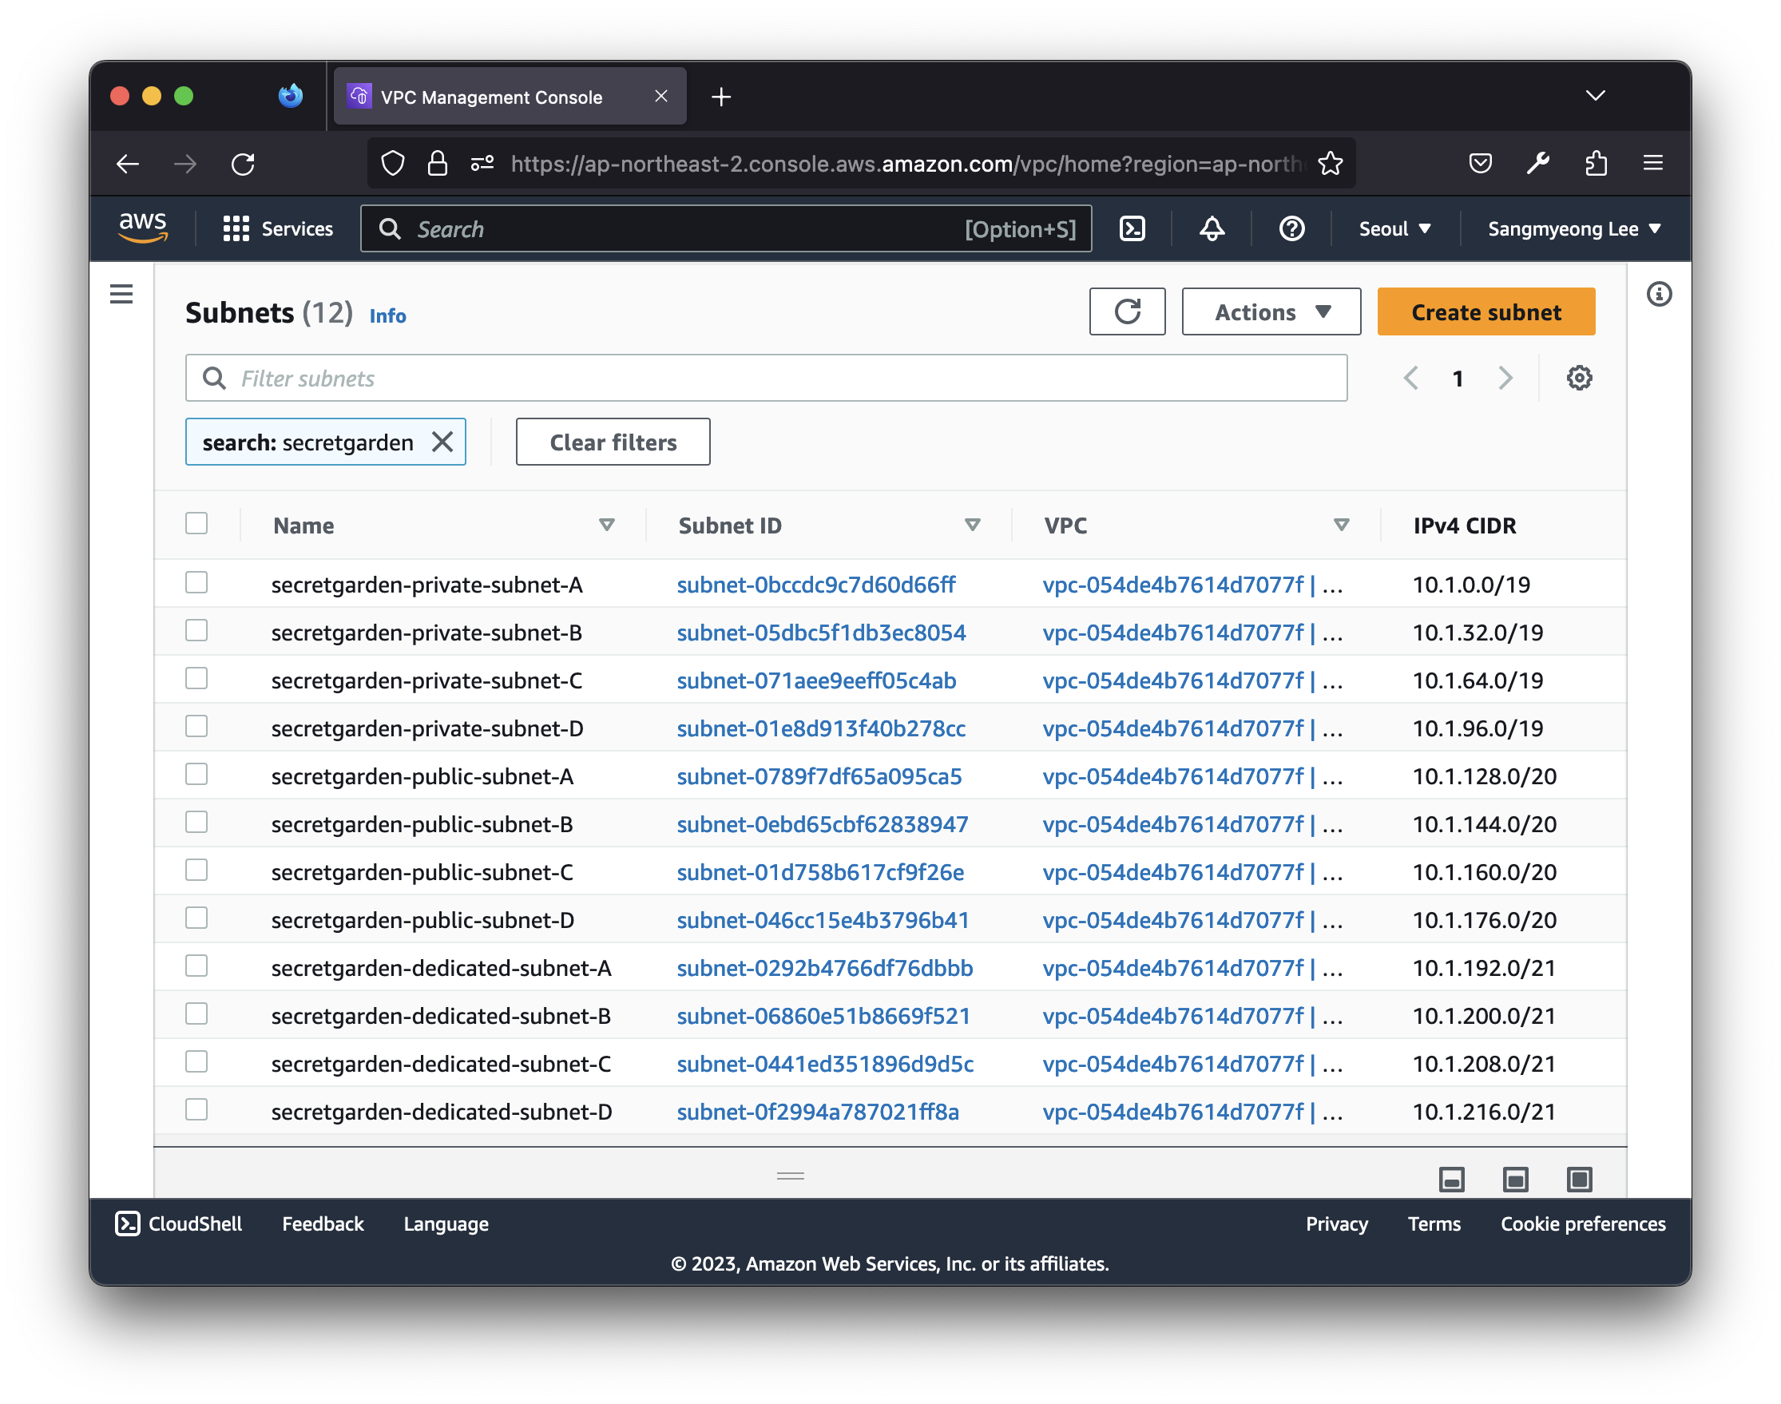The height and width of the screenshot is (1404, 1781).
Task: Go to previous page of subnets
Action: click(x=1411, y=378)
